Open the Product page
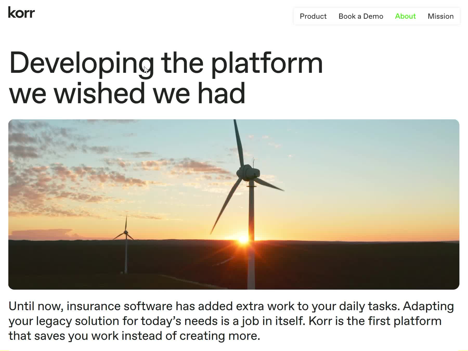The width and height of the screenshot is (468, 351). (313, 16)
